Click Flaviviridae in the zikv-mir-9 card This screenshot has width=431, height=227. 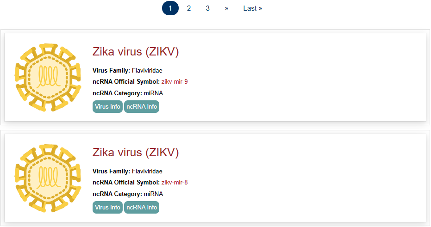[147, 71]
